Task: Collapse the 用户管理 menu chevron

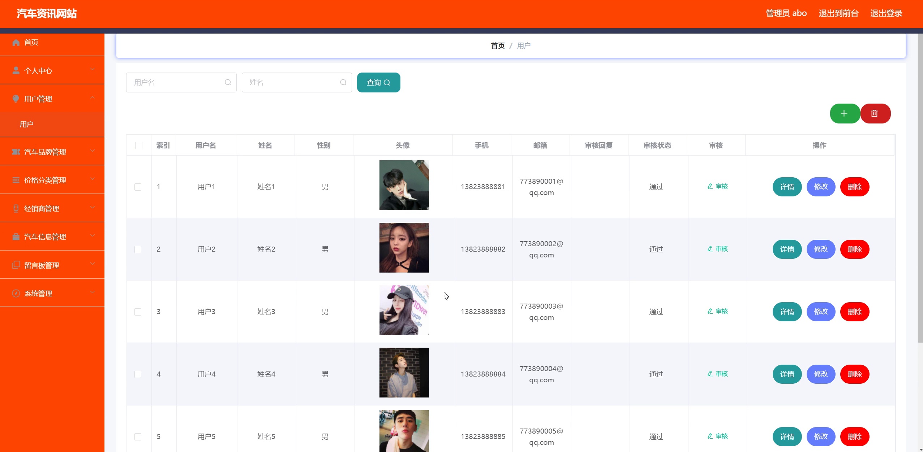Action: pyautogui.click(x=93, y=98)
